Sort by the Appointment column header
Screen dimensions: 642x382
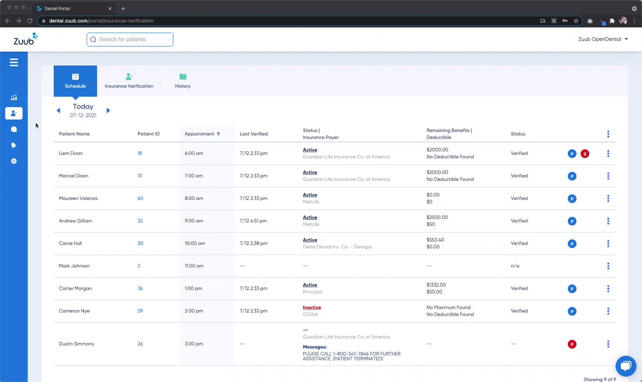[x=203, y=134]
